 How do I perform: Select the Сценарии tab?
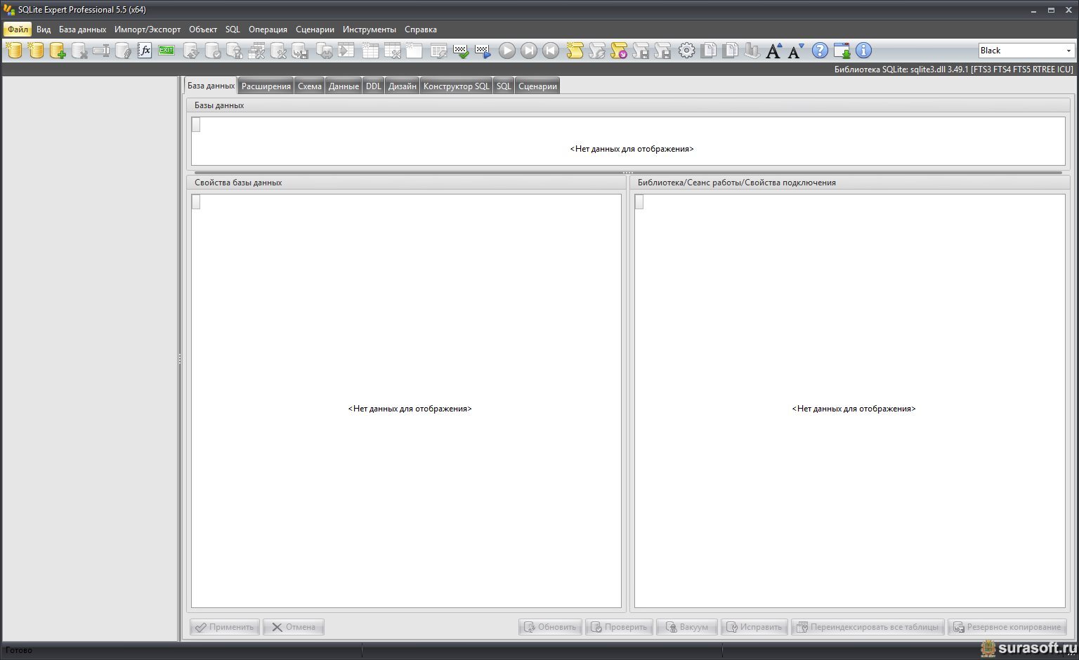537,86
